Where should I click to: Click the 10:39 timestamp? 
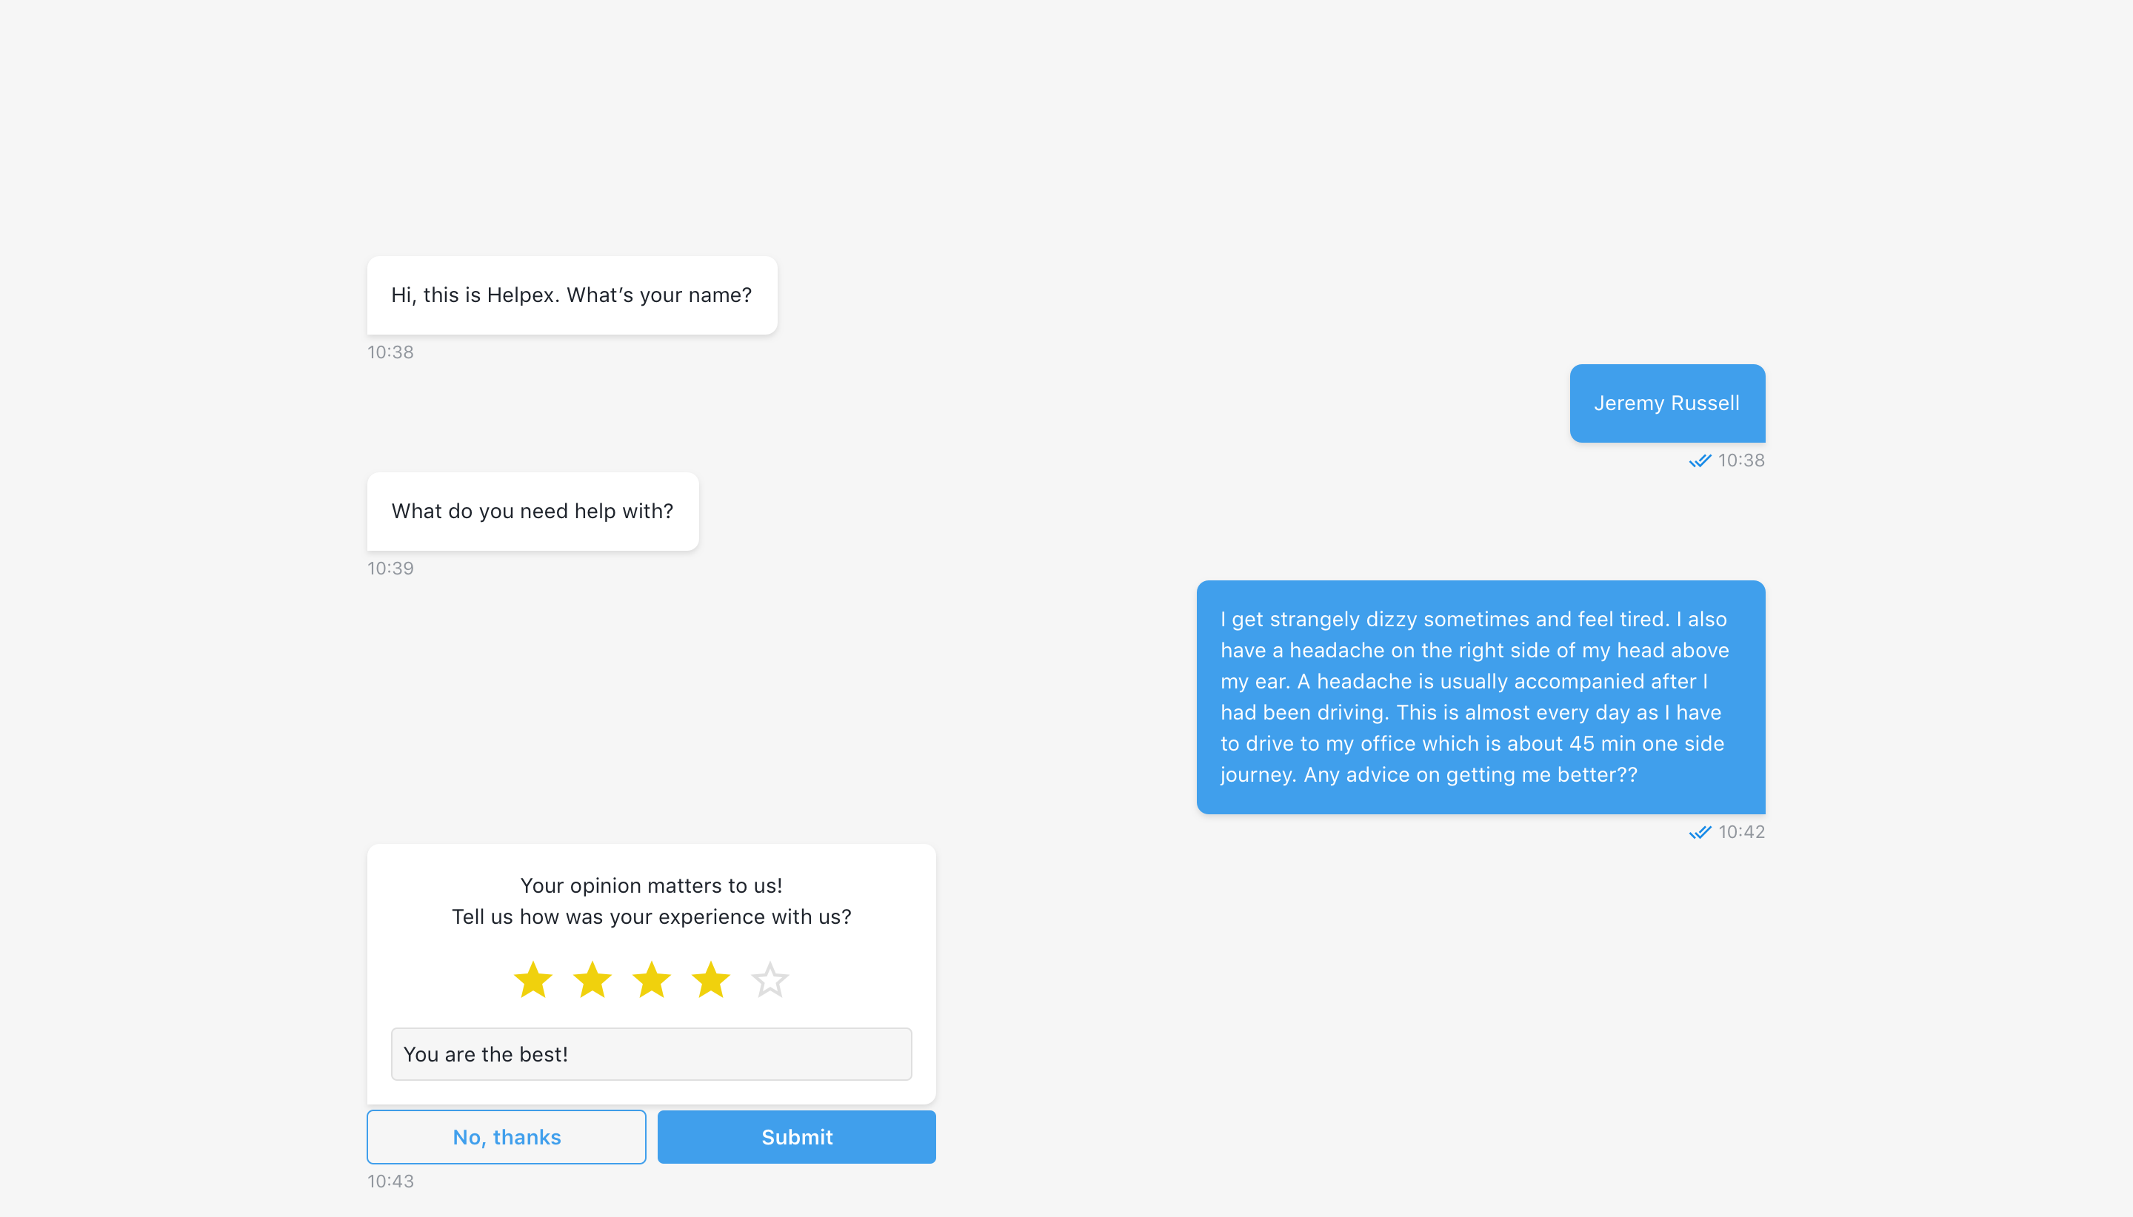click(x=390, y=569)
